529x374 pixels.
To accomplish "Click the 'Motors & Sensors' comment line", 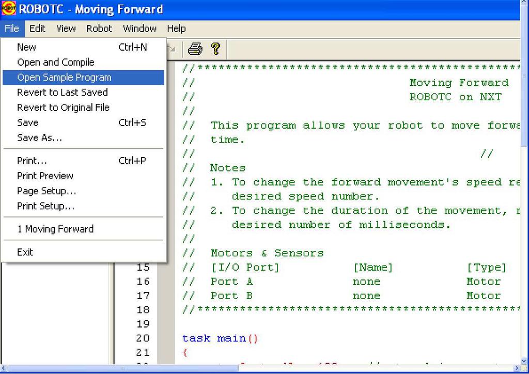I will (267, 253).
